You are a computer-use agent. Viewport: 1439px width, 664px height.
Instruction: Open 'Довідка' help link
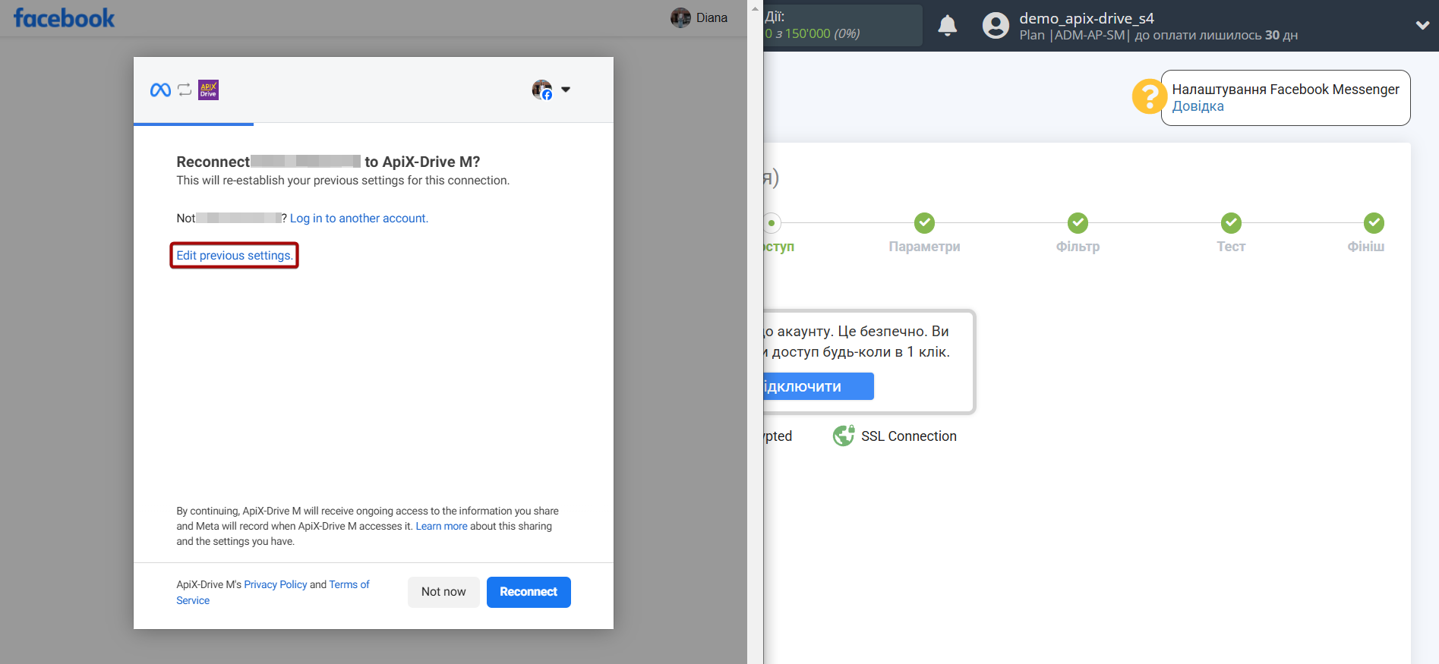[x=1198, y=106]
